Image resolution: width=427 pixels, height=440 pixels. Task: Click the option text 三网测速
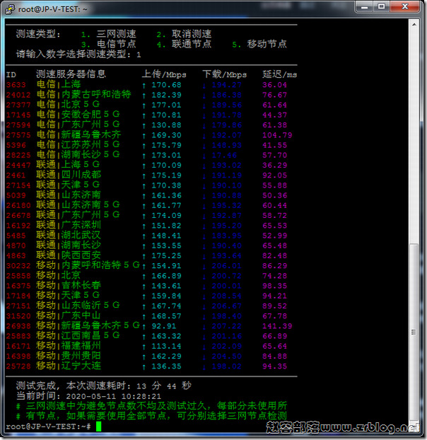click(x=117, y=34)
